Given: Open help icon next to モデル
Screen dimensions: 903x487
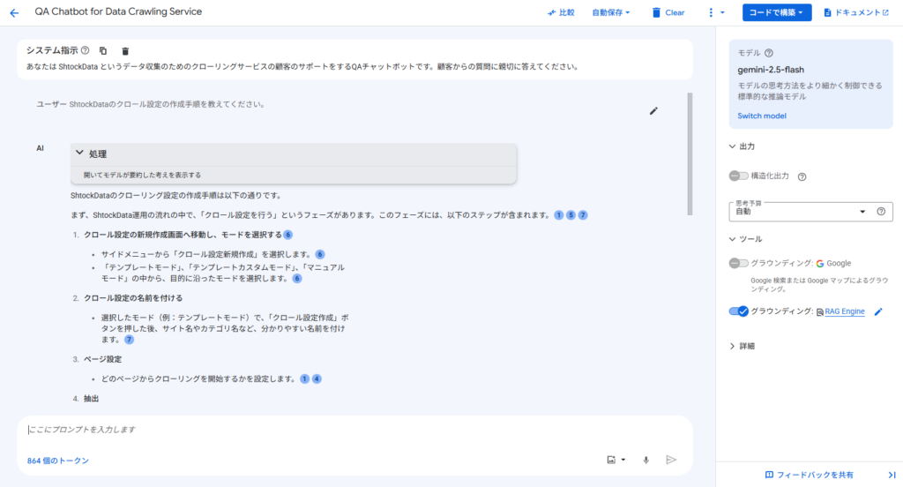Looking at the screenshot, I should click(769, 53).
